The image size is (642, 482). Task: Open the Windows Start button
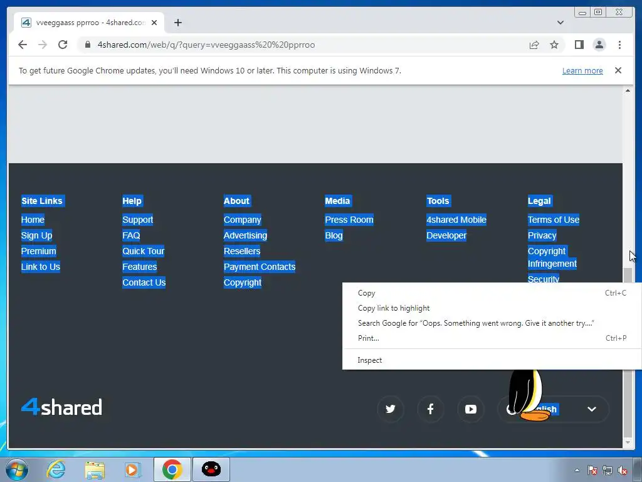click(x=17, y=469)
